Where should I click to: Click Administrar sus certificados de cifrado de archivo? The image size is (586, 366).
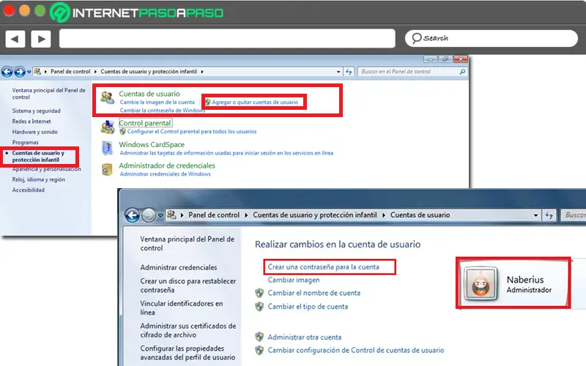pyautogui.click(x=188, y=330)
